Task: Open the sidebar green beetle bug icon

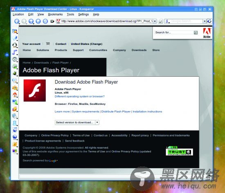Action: [15, 73]
